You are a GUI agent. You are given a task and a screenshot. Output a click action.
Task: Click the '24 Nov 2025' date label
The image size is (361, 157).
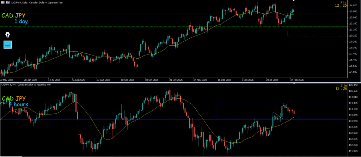click(200, 80)
